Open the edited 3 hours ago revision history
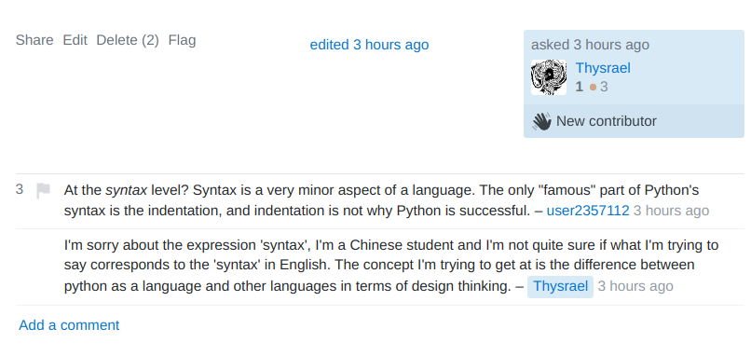This screenshot has height=356, width=751. click(x=369, y=45)
